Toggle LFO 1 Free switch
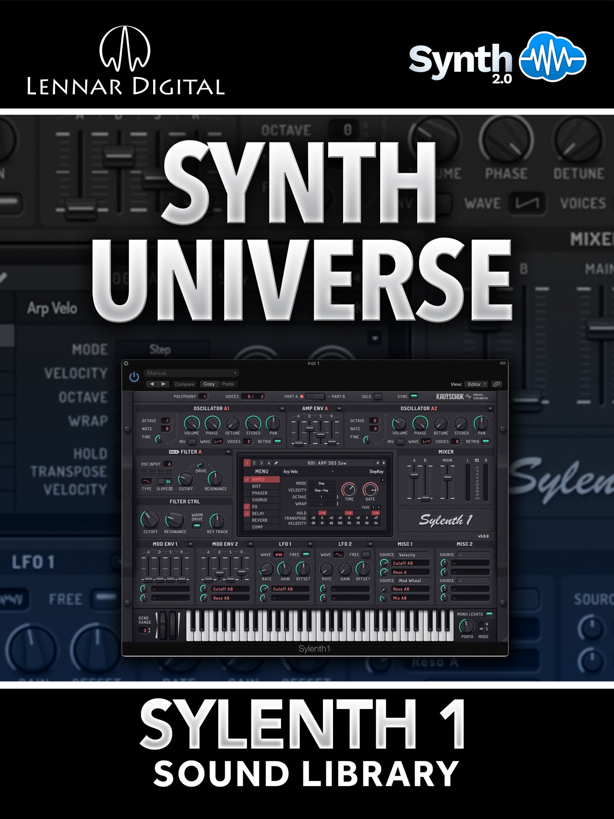Viewport: 614px width, 819px height. coord(306,555)
